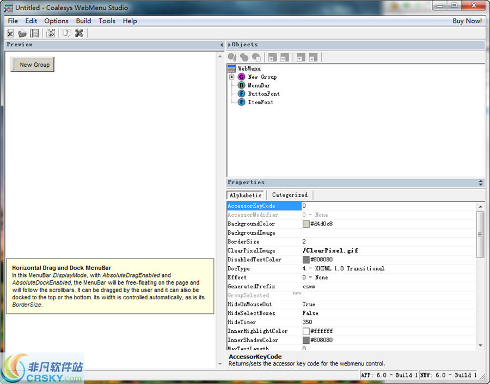
Task: Switch to the Alphabetic properties tab
Action: 246,195
